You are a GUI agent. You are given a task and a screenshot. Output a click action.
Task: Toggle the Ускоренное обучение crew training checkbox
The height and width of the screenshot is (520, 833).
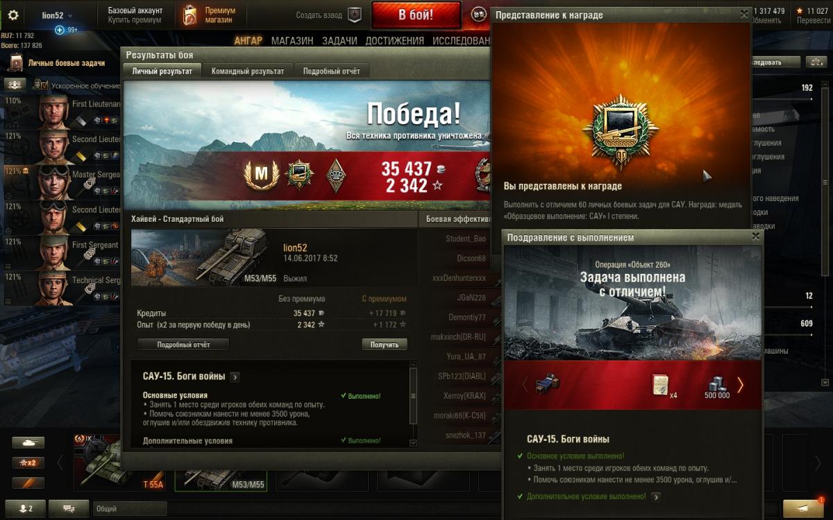[x=44, y=85]
